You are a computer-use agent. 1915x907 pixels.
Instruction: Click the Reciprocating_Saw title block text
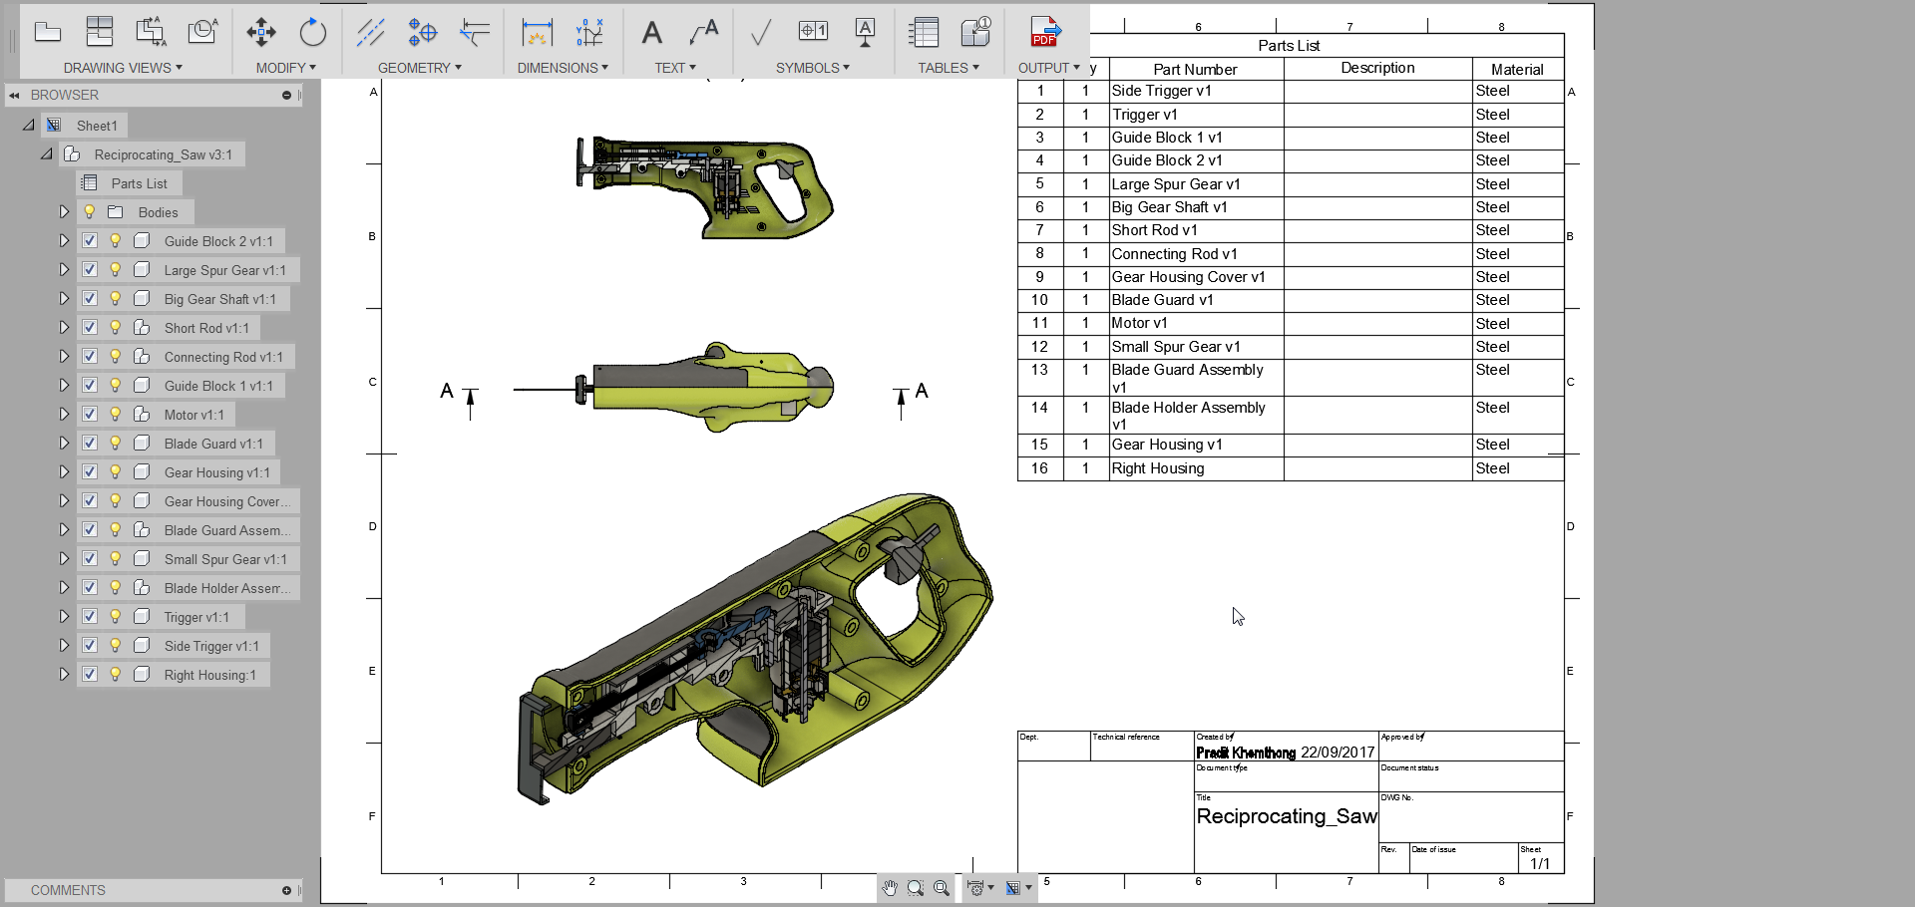coord(1287,816)
